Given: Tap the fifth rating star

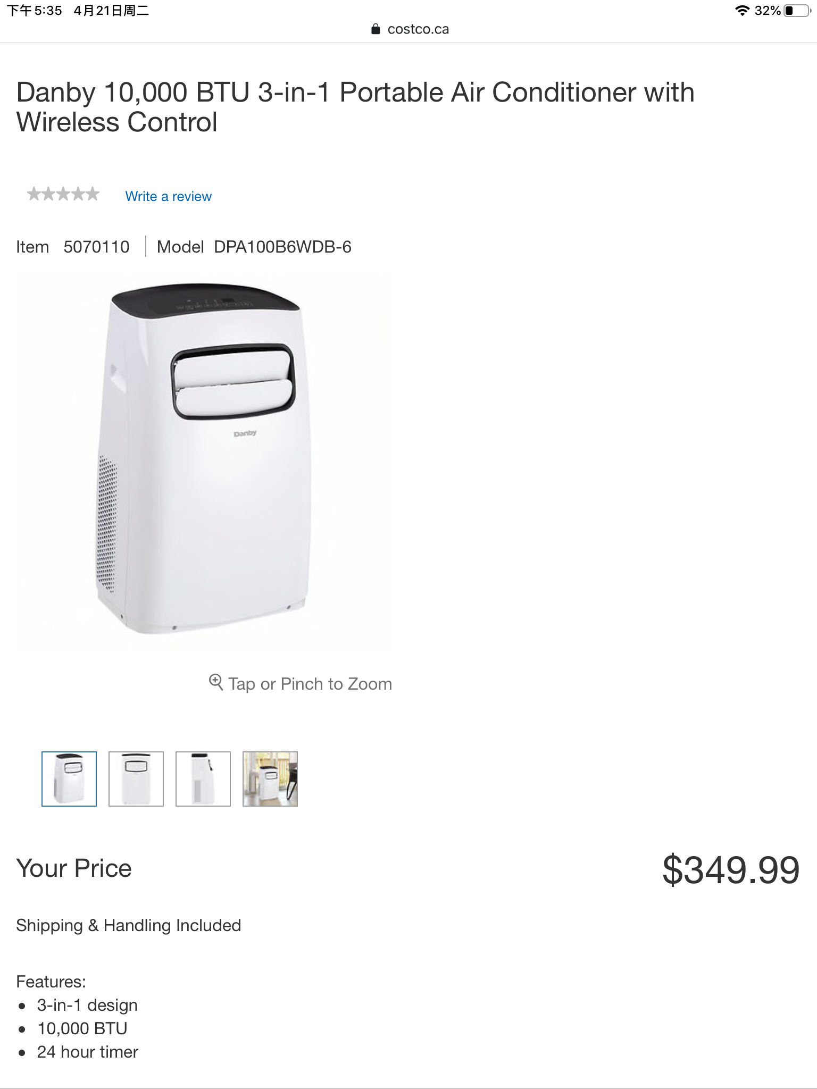Looking at the screenshot, I should [93, 194].
